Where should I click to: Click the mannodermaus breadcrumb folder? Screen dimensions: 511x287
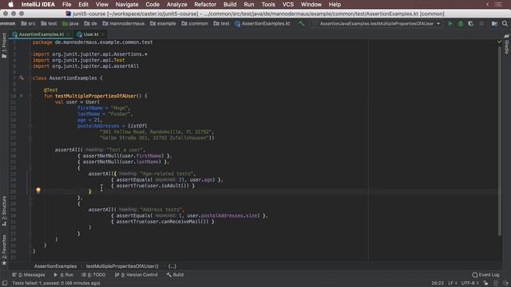(124, 23)
